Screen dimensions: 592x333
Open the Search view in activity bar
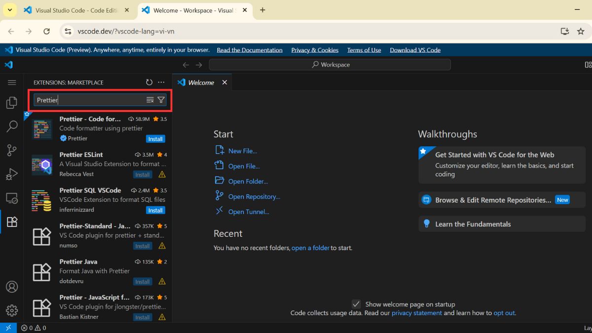coord(12,126)
